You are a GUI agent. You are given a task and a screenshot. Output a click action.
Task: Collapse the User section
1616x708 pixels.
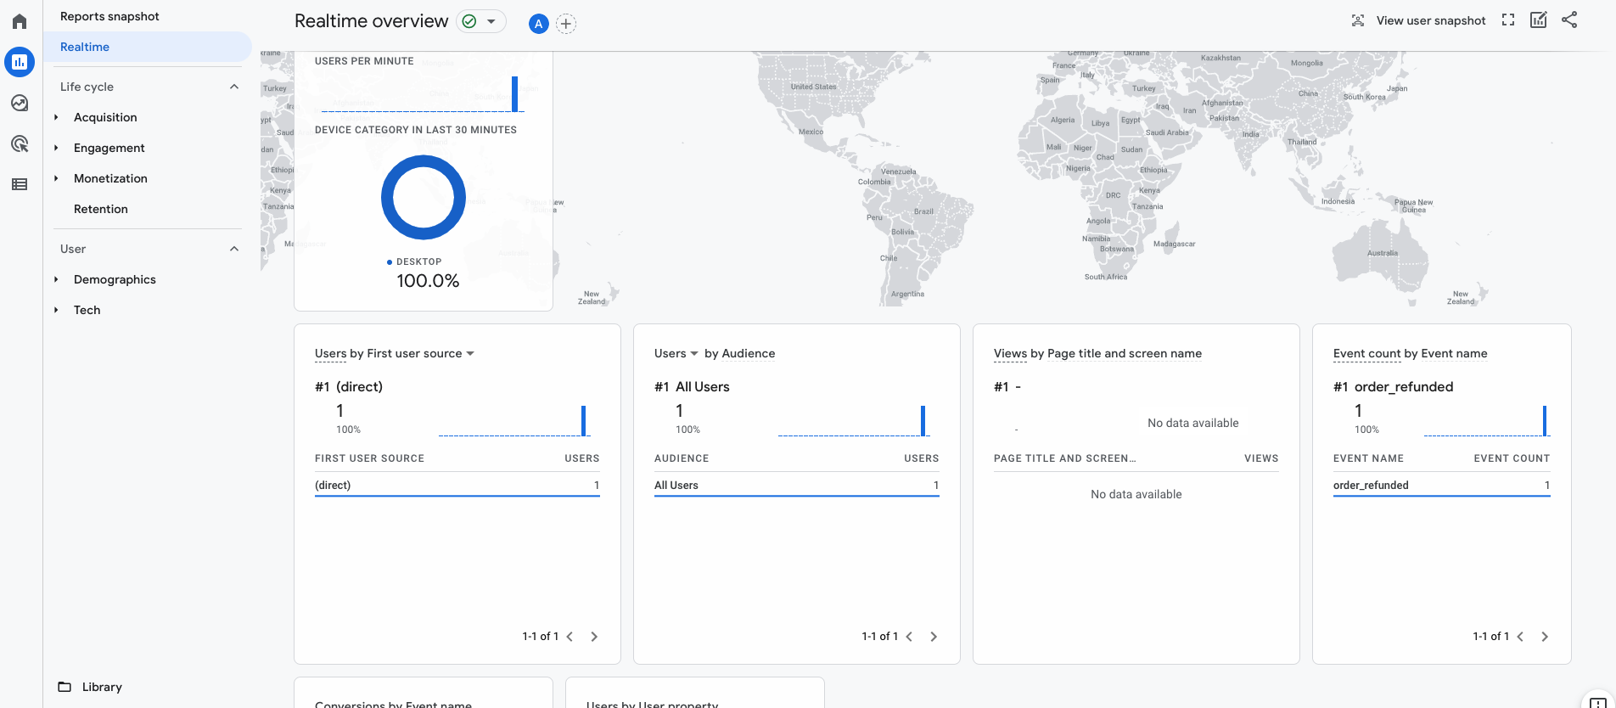point(234,249)
